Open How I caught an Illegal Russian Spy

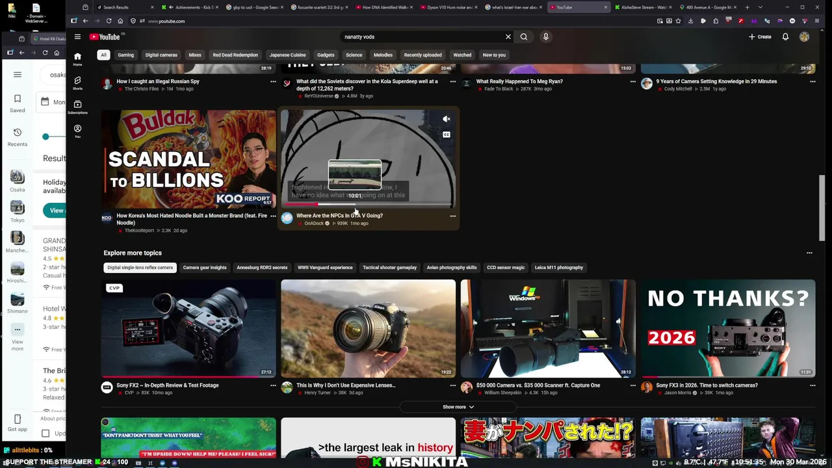158,81
